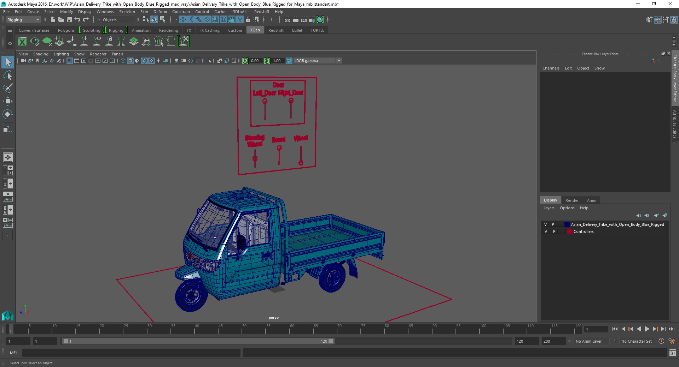Toggle use all lights in viewport
The width and height of the screenshot is (679, 367).
coord(158,61)
